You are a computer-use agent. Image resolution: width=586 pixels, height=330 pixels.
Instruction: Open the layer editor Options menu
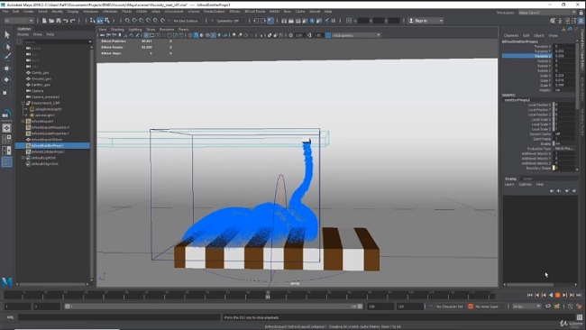pos(525,184)
